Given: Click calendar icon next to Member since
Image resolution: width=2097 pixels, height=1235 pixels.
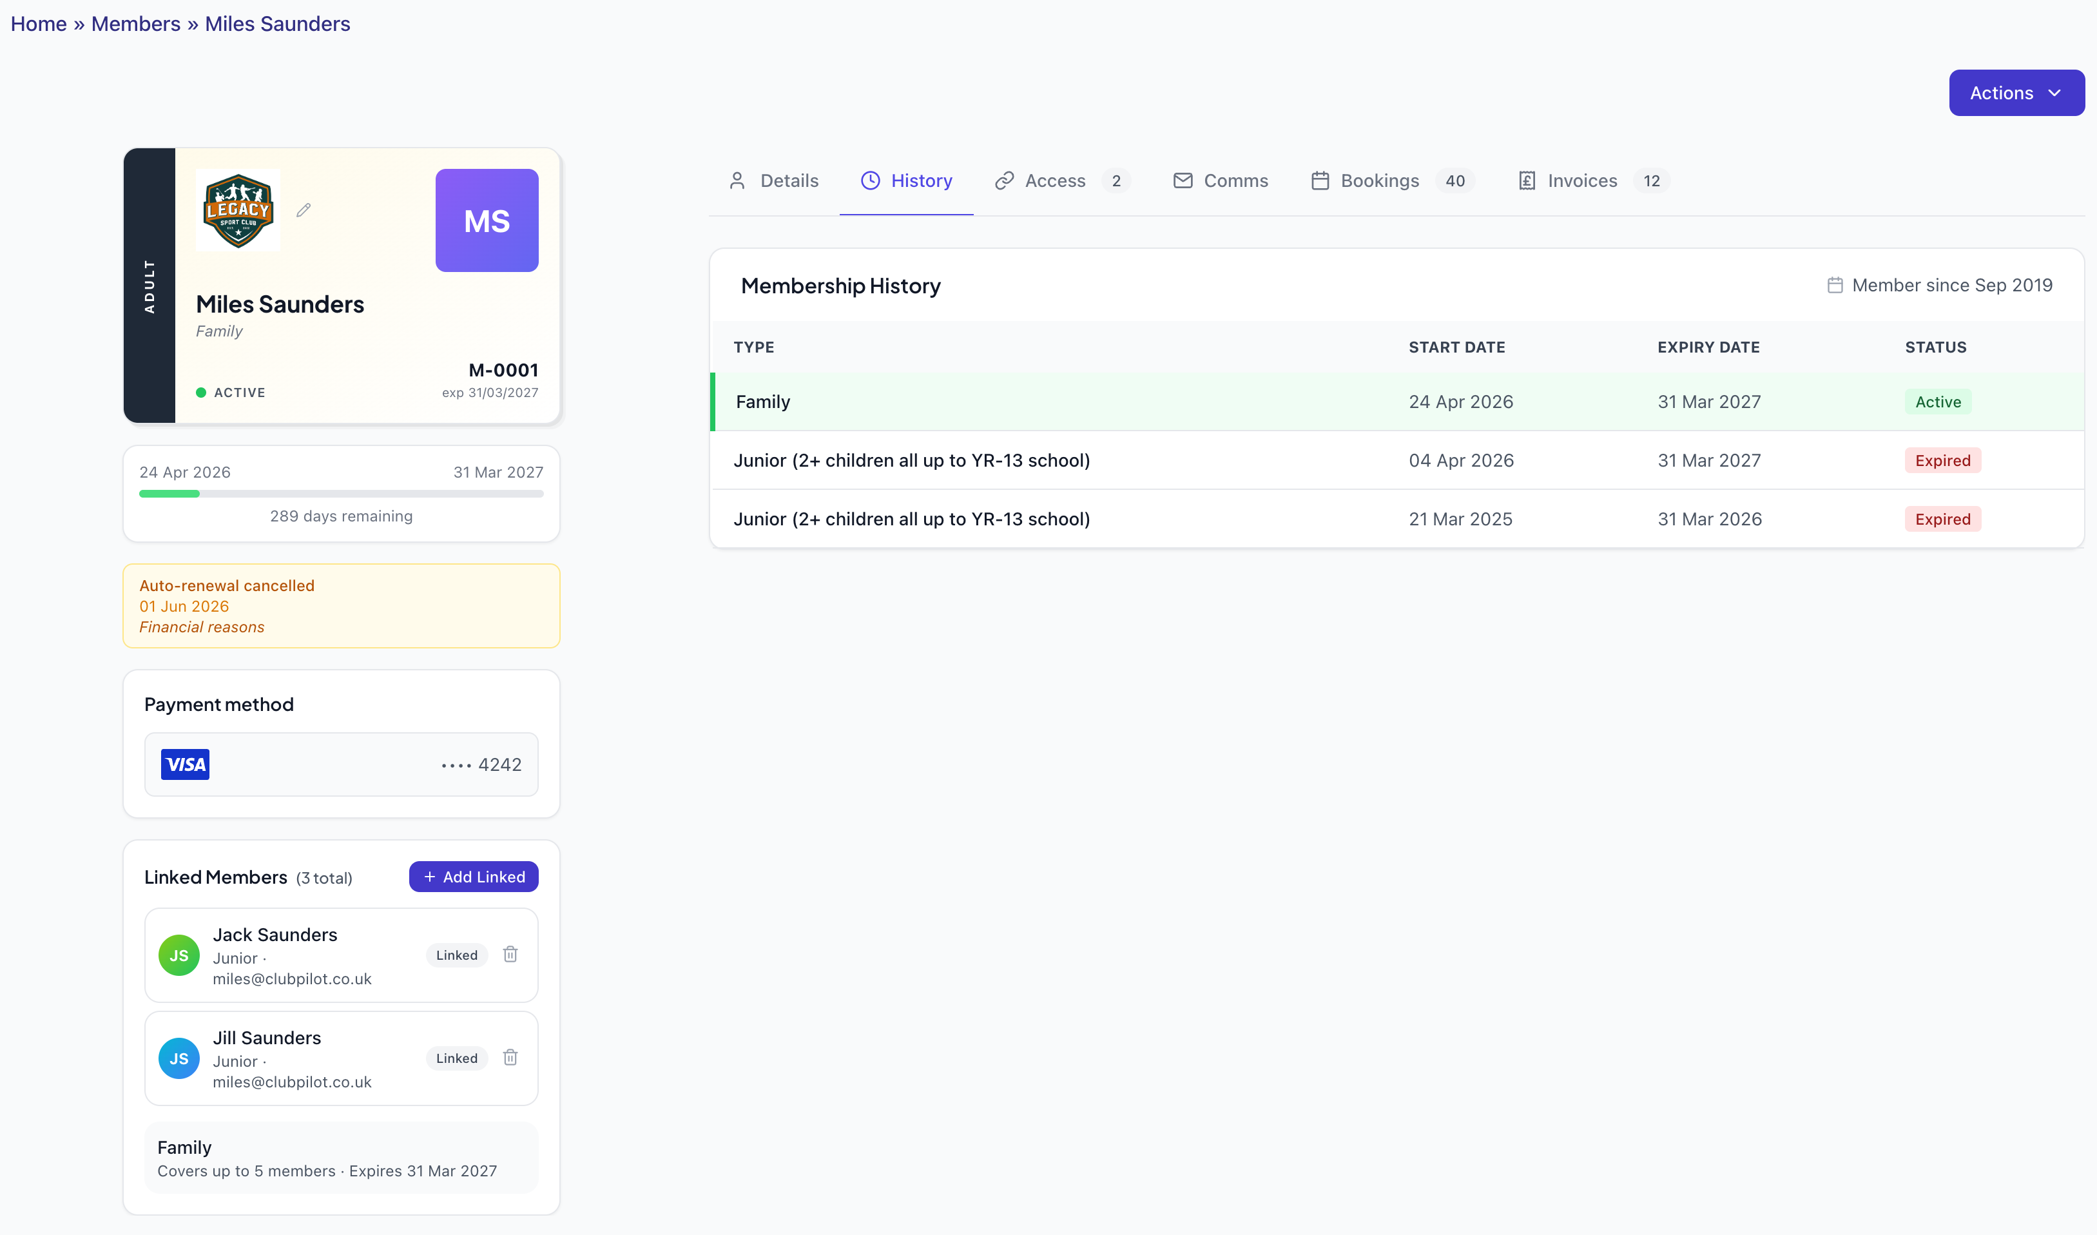Looking at the screenshot, I should click(1835, 286).
